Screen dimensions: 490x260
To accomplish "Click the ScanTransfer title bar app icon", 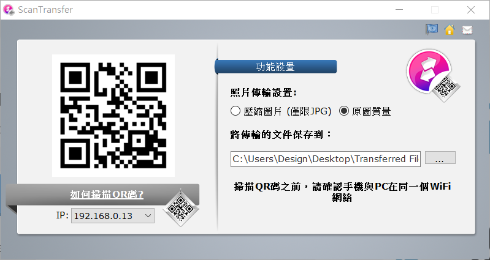I will pos(9,10).
